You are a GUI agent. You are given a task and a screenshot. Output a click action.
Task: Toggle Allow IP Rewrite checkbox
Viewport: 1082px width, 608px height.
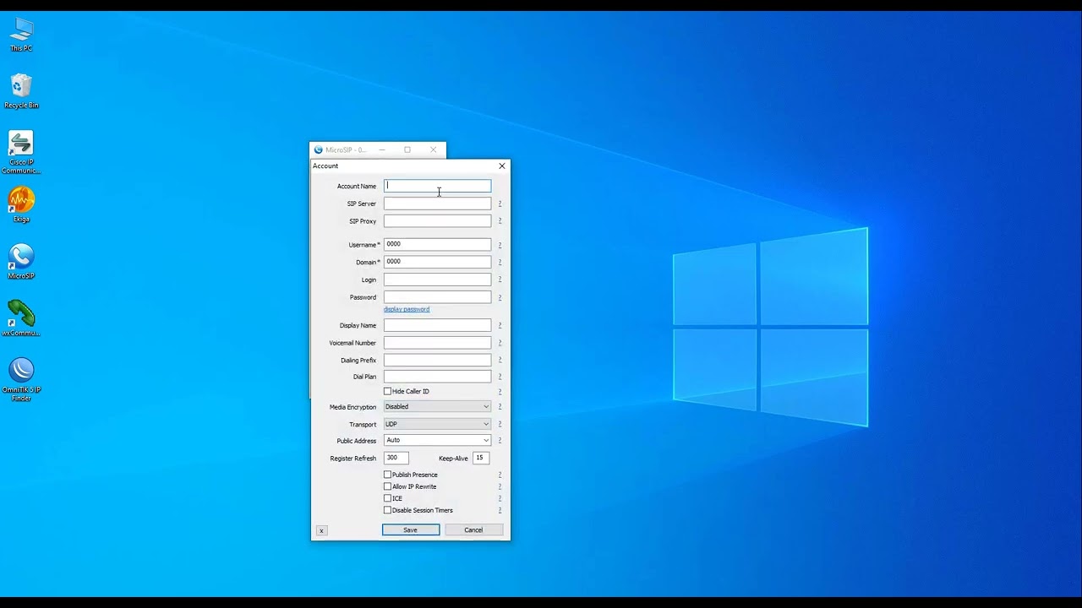388,486
